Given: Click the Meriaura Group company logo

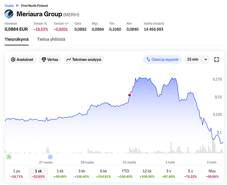Looking at the screenshot, I should point(9,14).
